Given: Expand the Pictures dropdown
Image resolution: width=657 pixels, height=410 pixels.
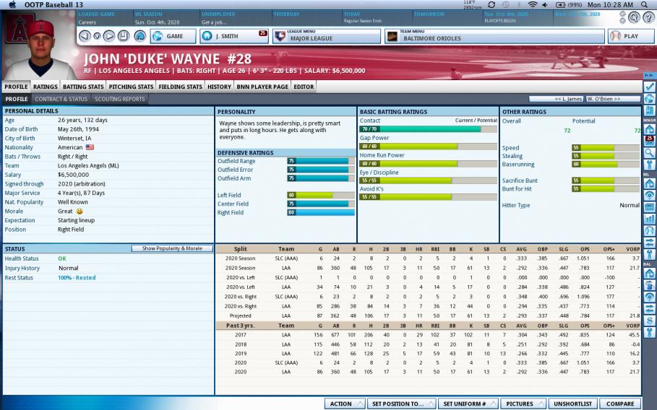Looking at the screenshot, I should click(x=523, y=404).
